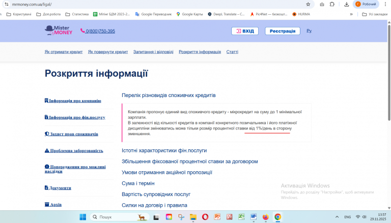The image size is (391, 223).
Task: View site information icon in address bar
Action: [x=7, y=4]
